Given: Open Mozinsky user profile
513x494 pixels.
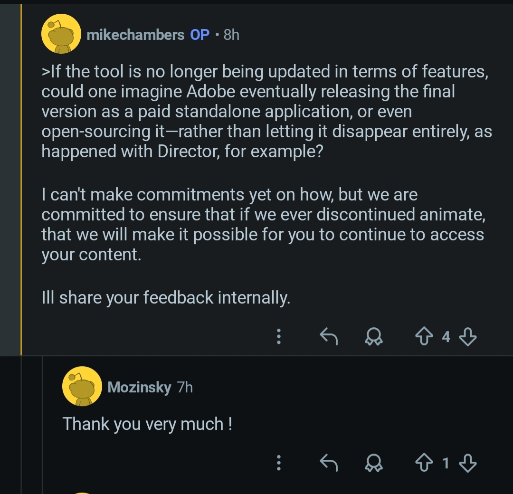Looking at the screenshot, I should [x=139, y=387].
